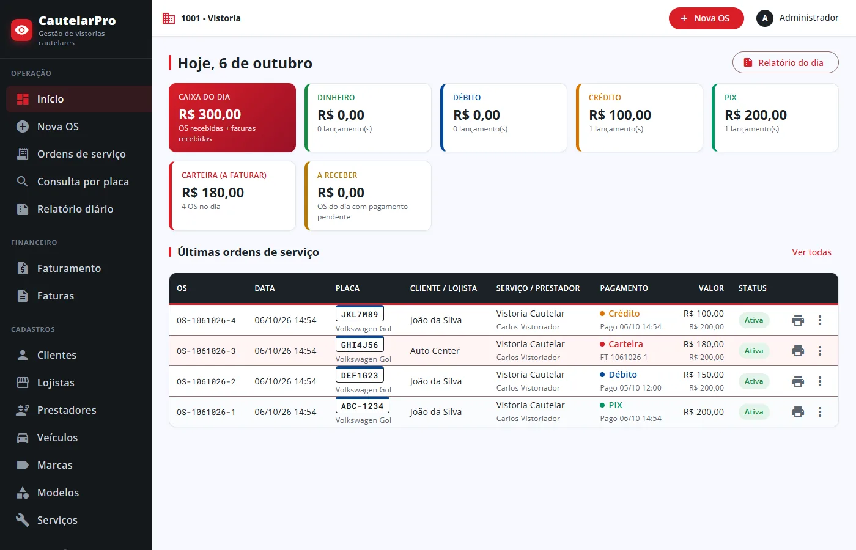Click the print icon for OS-1061026-3
Image resolution: width=856 pixels, height=550 pixels.
pos(798,351)
